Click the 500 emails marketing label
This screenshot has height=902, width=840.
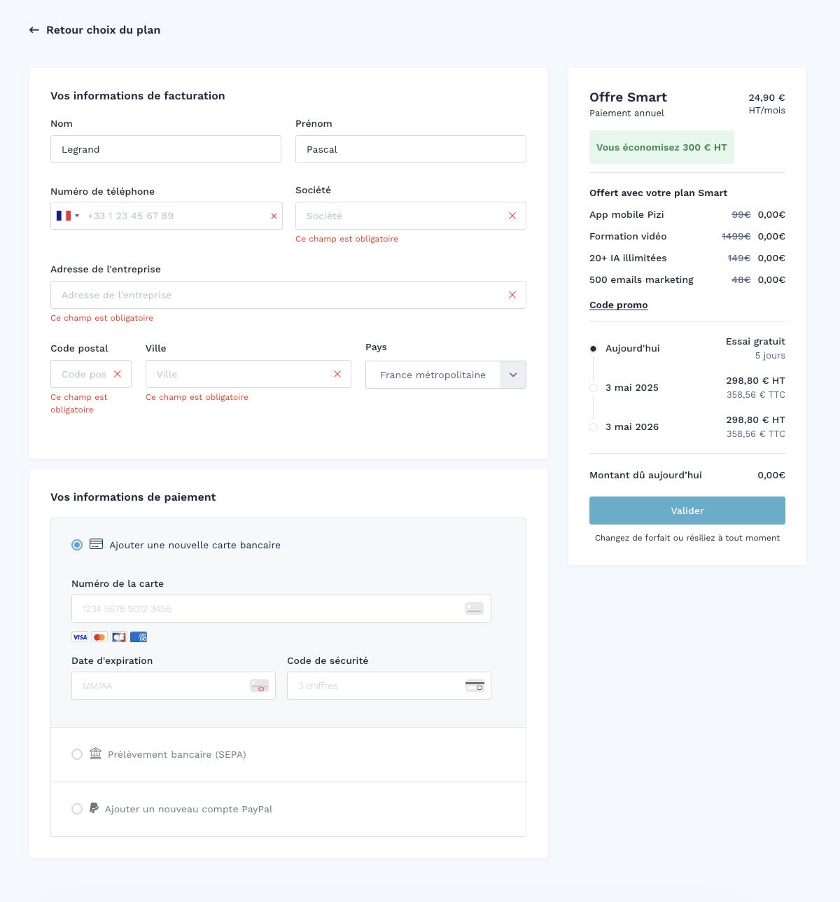(x=641, y=280)
